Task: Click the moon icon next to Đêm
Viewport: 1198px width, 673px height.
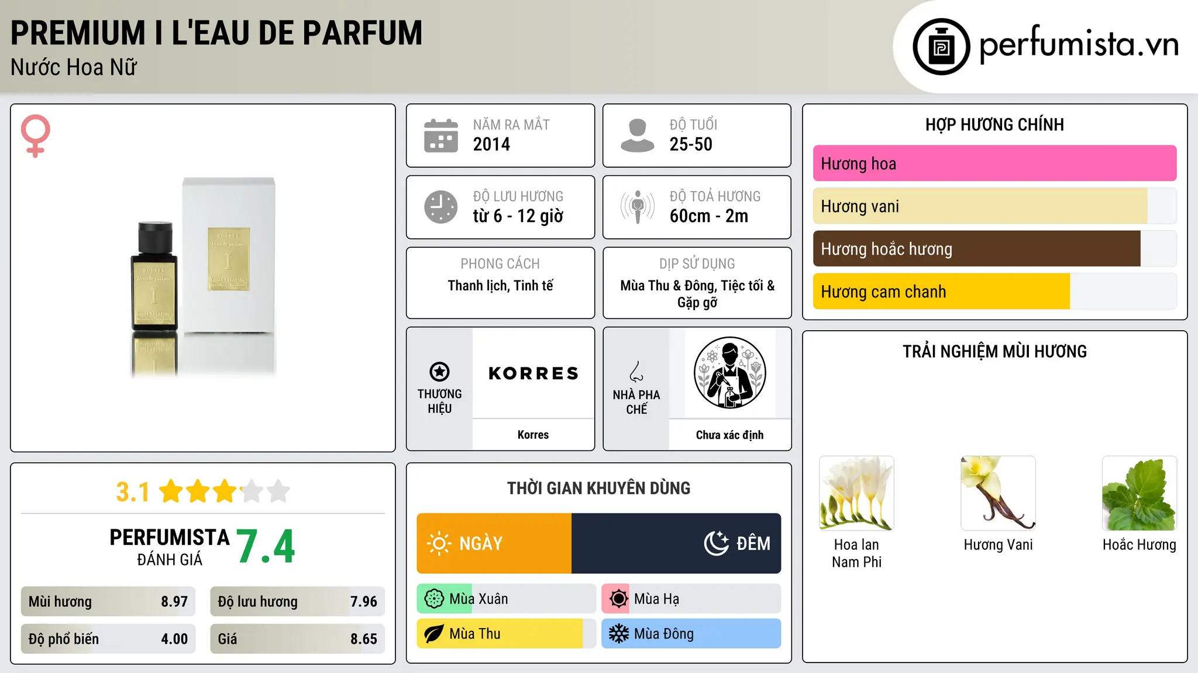Action: [x=716, y=543]
